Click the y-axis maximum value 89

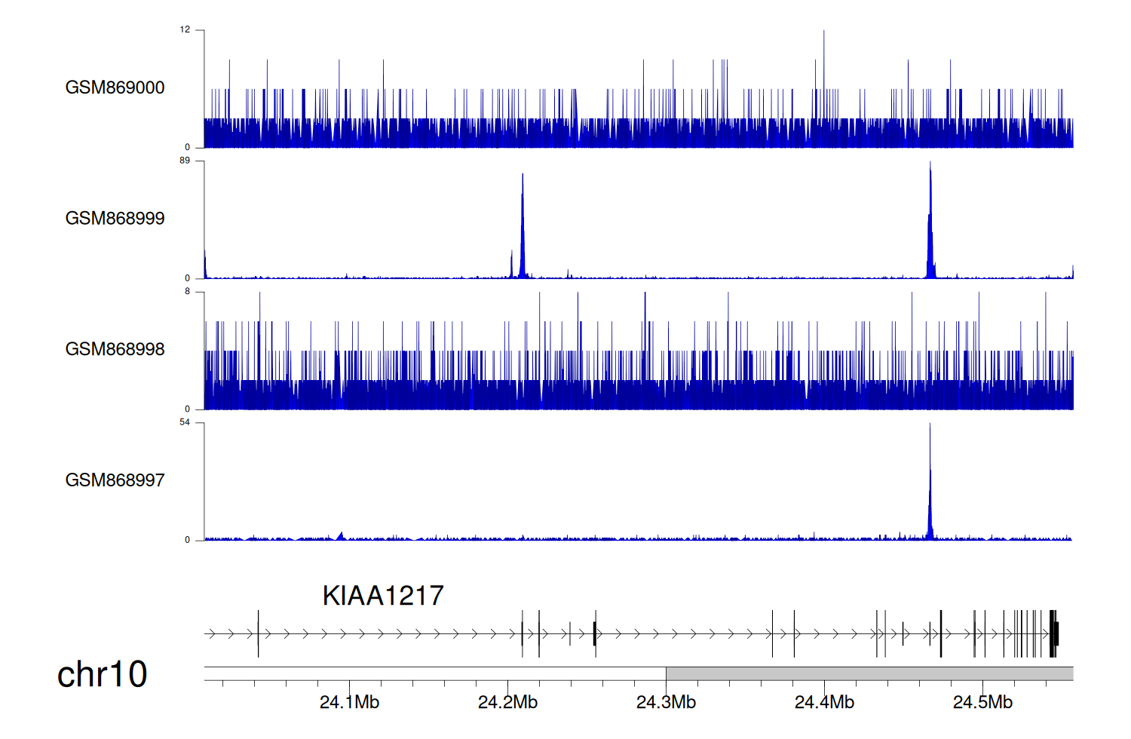pyautogui.click(x=185, y=161)
